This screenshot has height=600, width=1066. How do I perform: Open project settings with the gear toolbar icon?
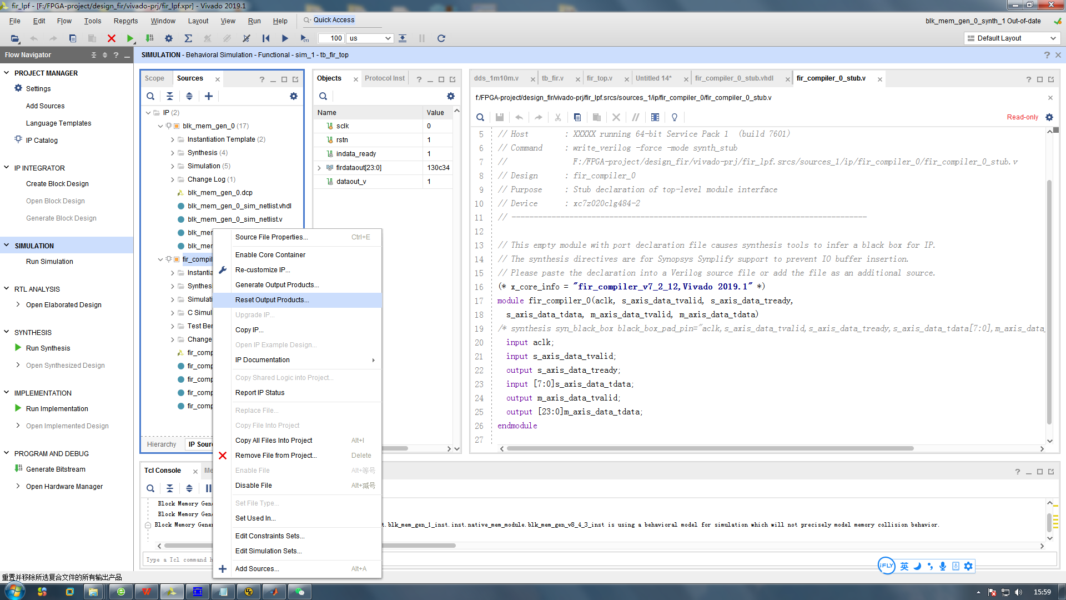169,38
